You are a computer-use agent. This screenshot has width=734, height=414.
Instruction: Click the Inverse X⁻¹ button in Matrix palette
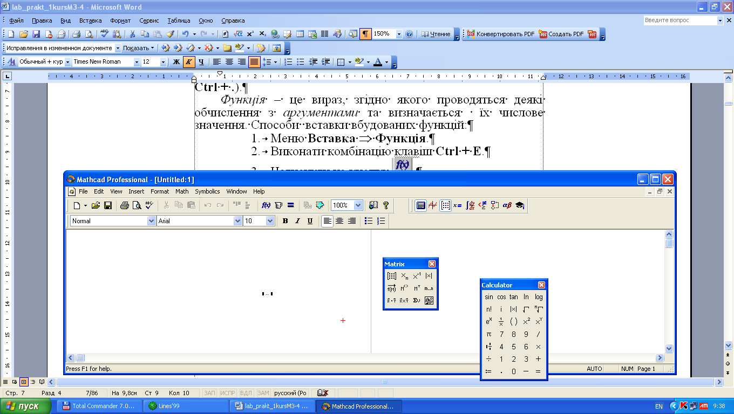click(417, 276)
